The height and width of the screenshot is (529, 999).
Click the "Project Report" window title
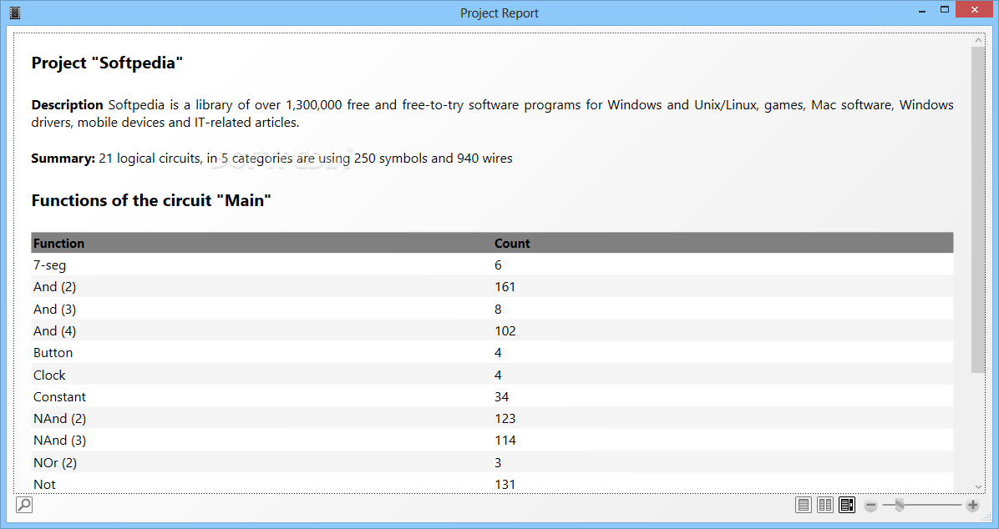[500, 13]
